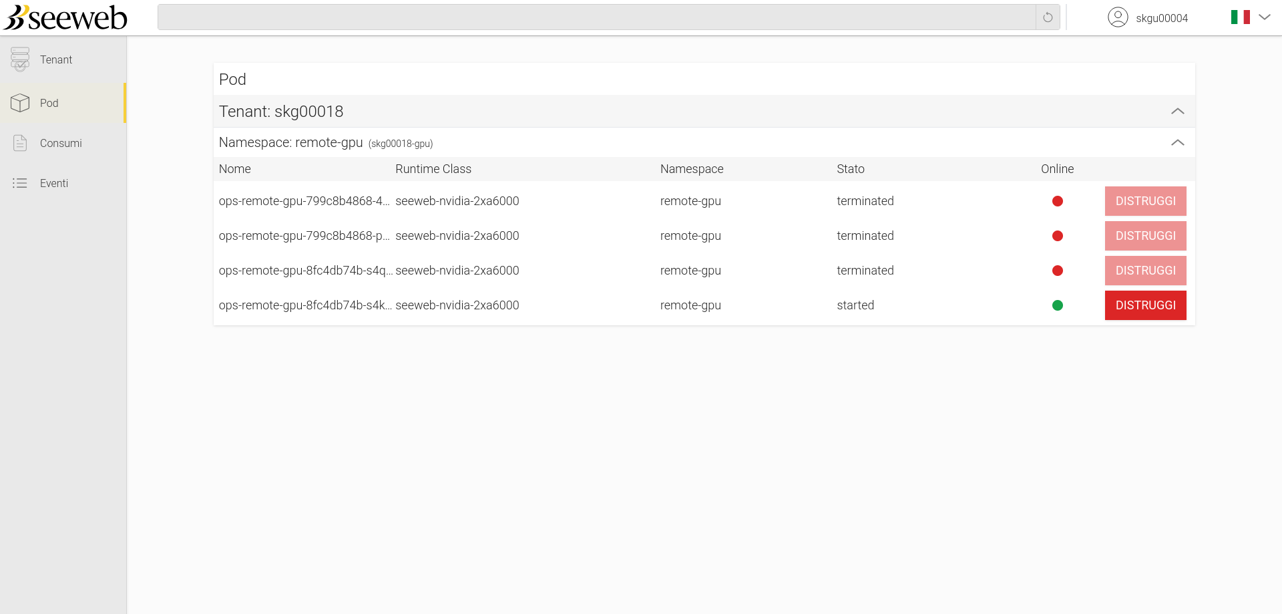1282x614 pixels.
Task: Click the Tenant server icon in sidebar
Action: point(20,59)
